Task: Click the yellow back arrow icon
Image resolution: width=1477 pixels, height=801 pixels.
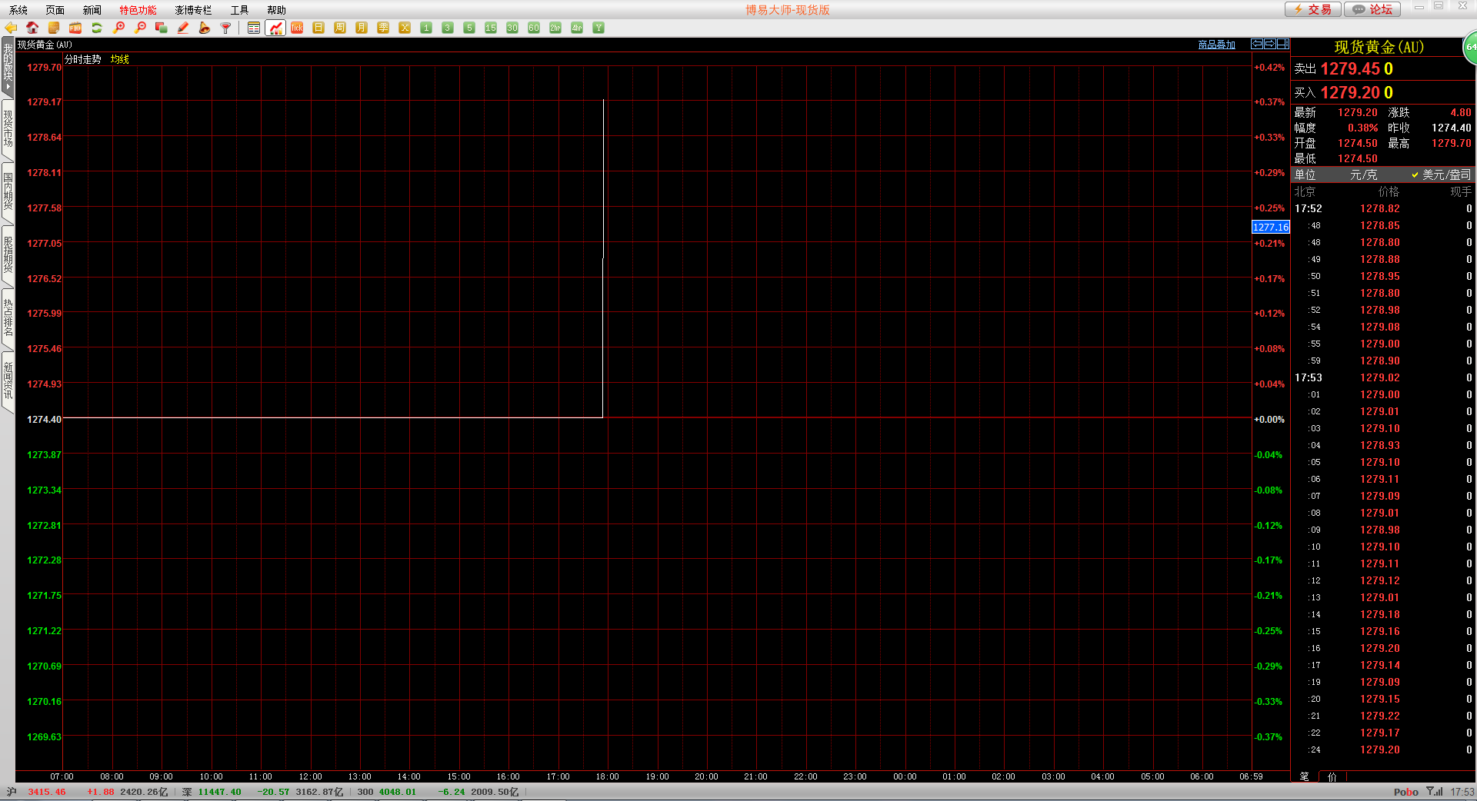Action: (11, 28)
